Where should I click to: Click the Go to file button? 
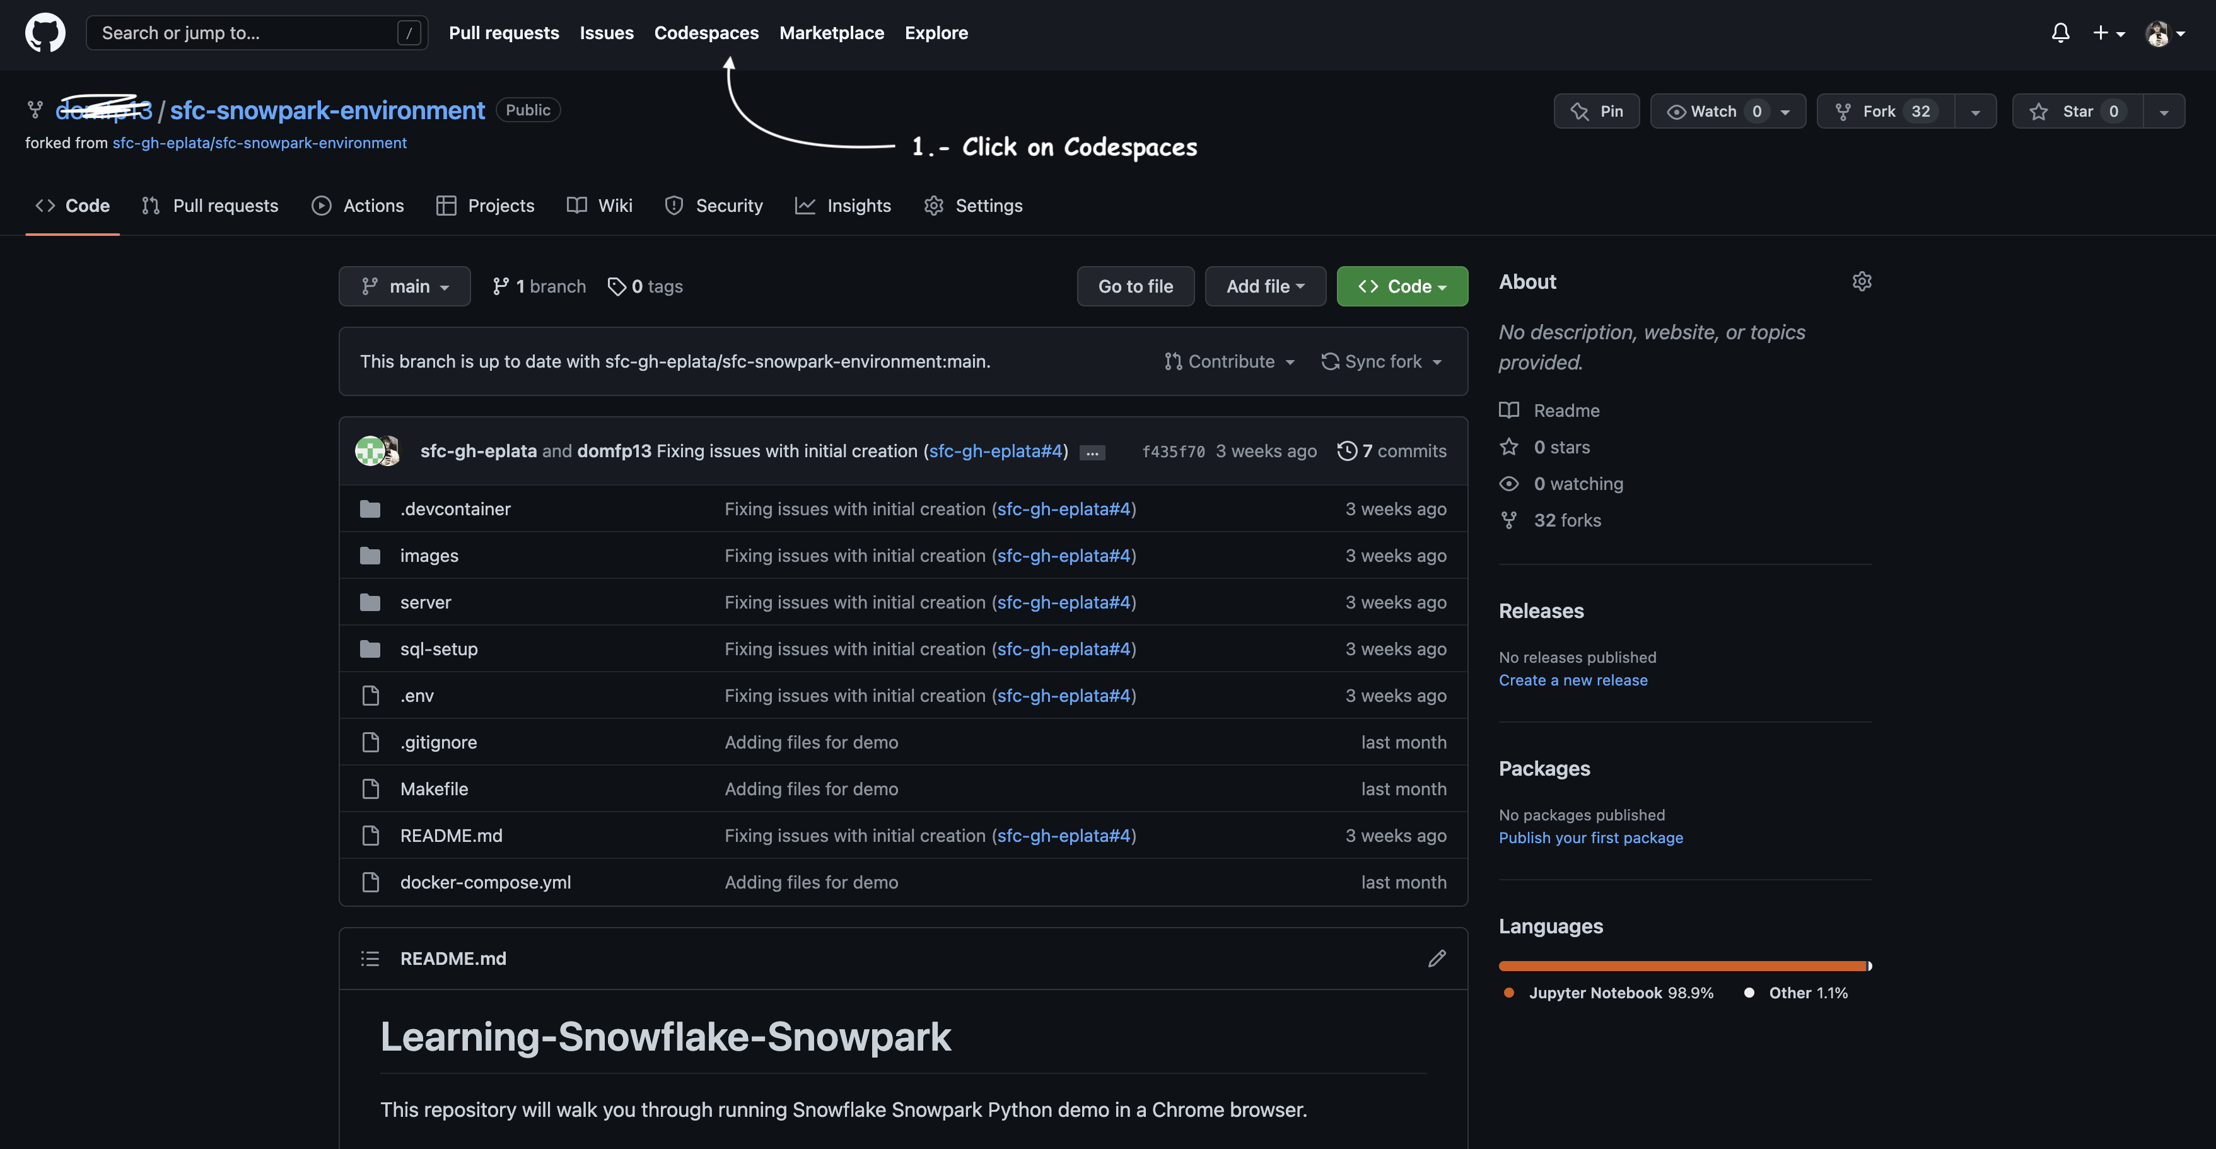pos(1136,286)
